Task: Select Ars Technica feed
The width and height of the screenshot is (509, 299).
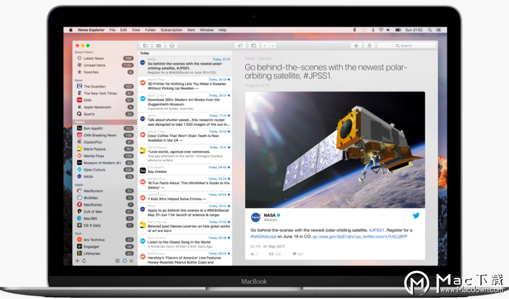Action: coord(105,240)
